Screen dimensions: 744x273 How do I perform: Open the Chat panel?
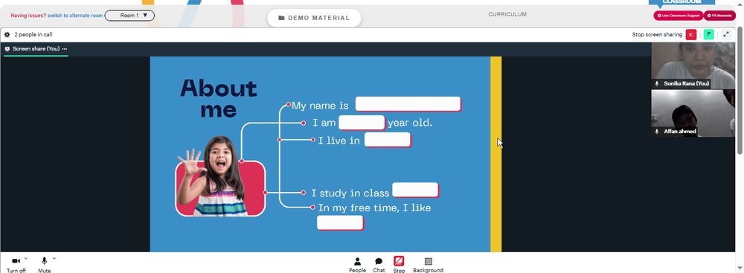click(x=379, y=265)
